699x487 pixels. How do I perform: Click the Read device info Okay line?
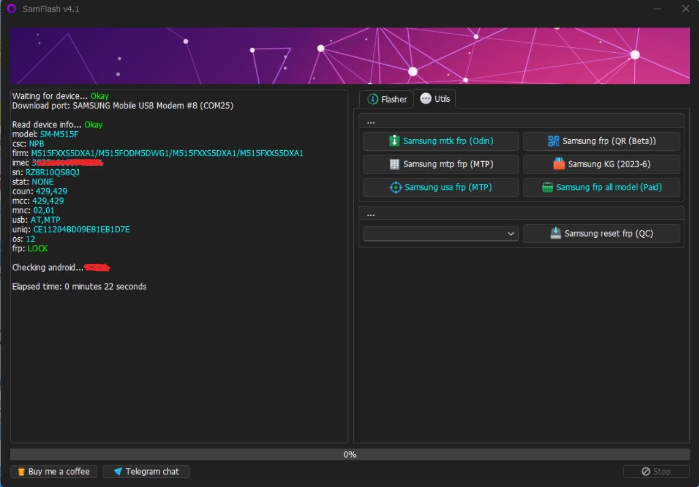click(x=57, y=125)
